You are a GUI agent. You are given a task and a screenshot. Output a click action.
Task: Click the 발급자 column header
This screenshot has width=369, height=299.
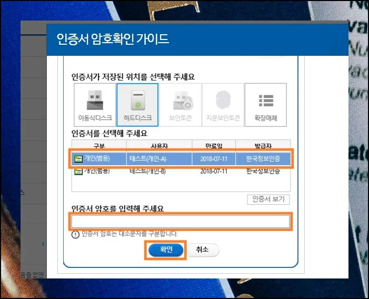pyautogui.click(x=263, y=146)
